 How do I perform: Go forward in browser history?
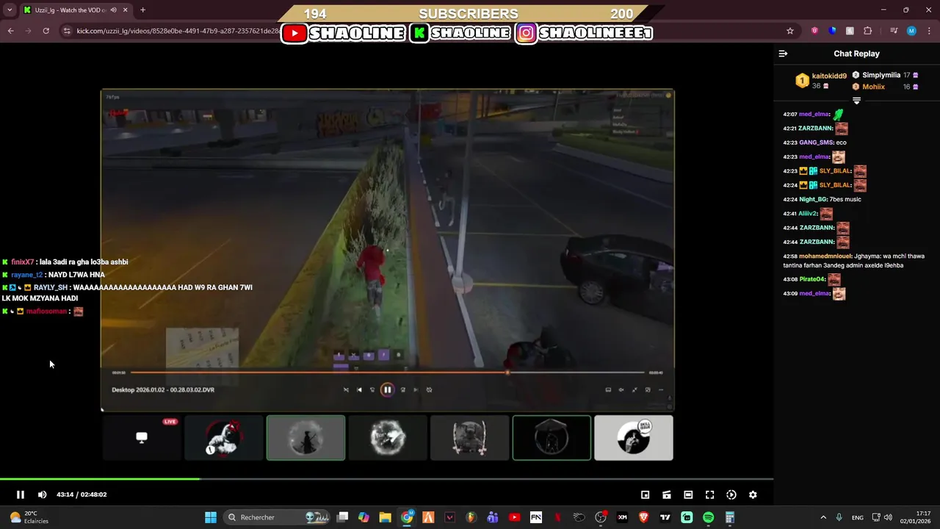coord(28,31)
